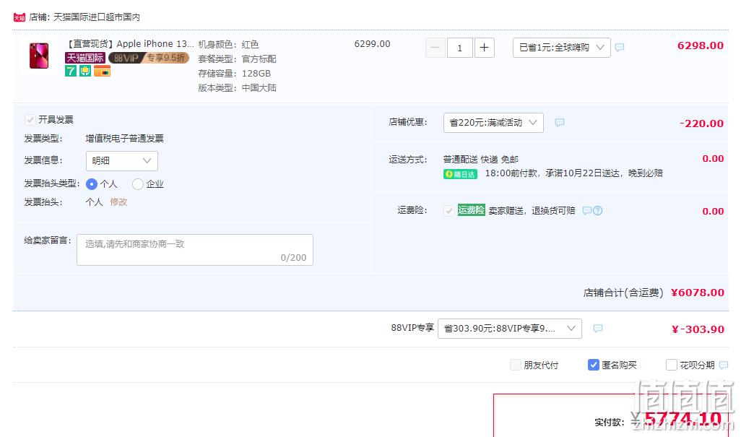Click the comment icon next to 花呗分期

click(x=724, y=365)
